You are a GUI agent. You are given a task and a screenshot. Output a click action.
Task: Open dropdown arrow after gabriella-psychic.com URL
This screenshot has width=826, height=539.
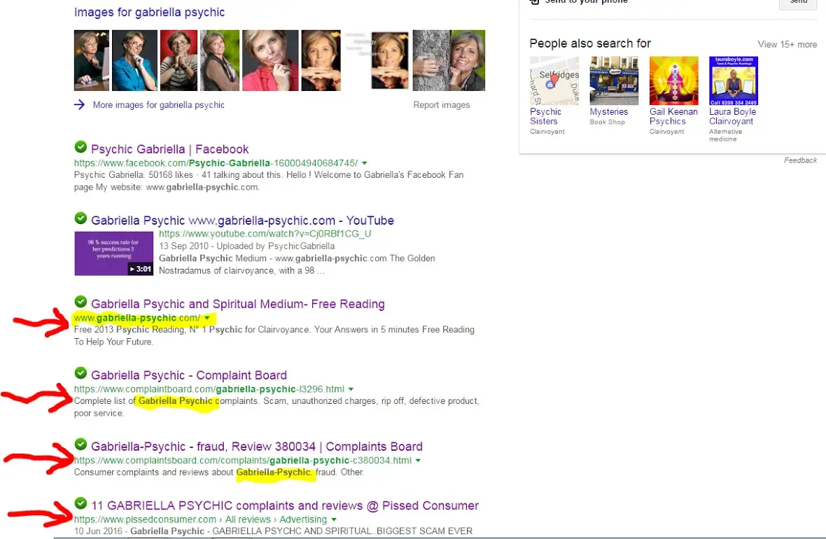pyautogui.click(x=207, y=318)
